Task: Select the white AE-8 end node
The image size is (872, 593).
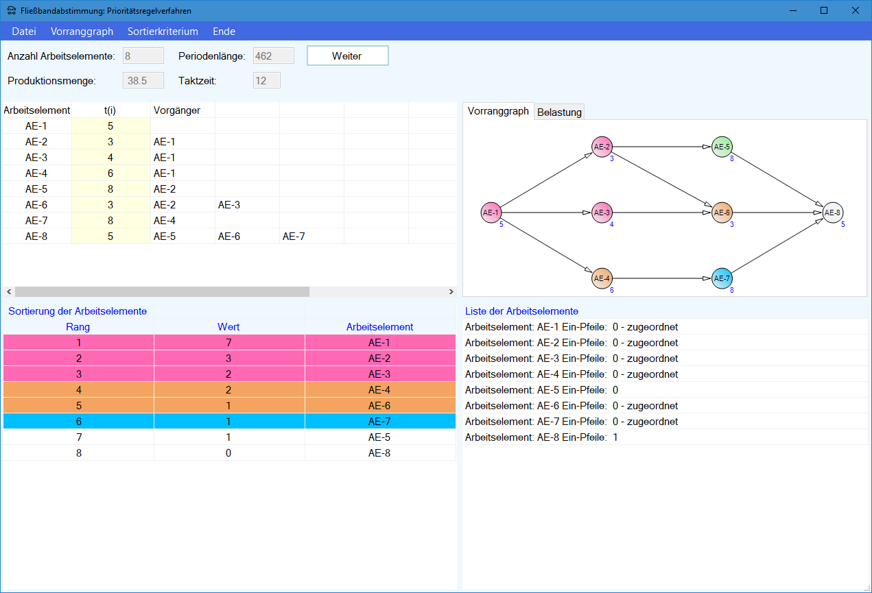Action: 832,213
